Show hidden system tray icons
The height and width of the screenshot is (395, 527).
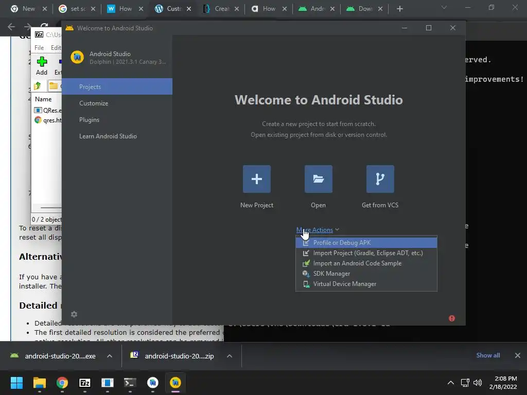click(451, 383)
